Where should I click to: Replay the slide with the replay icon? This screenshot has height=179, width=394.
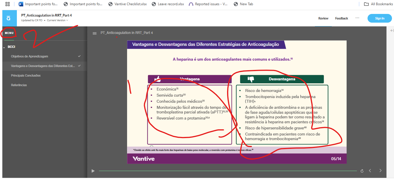362,171
